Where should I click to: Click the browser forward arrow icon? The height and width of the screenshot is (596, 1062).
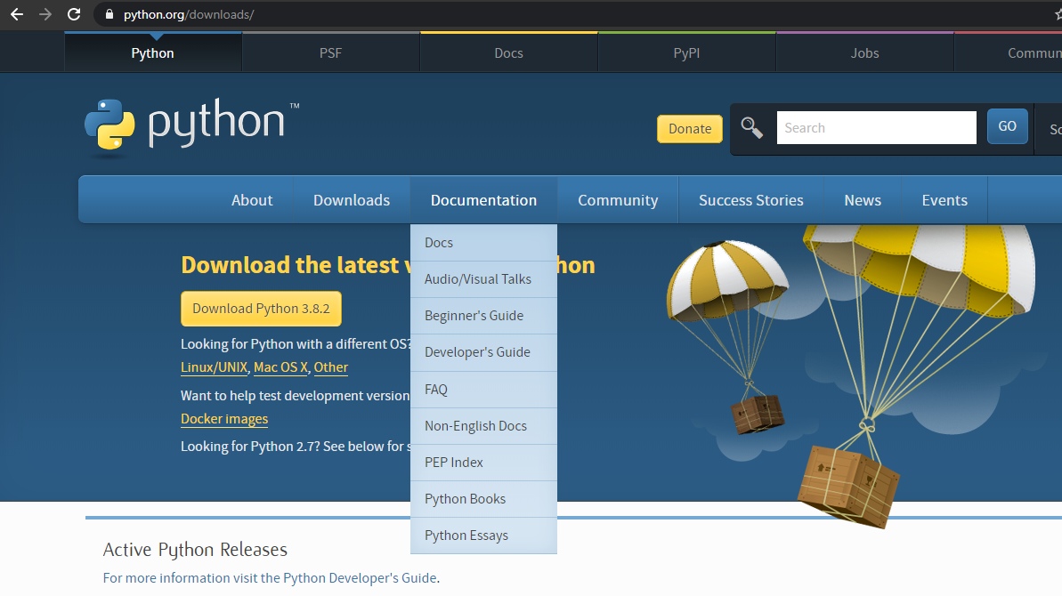coord(45,14)
